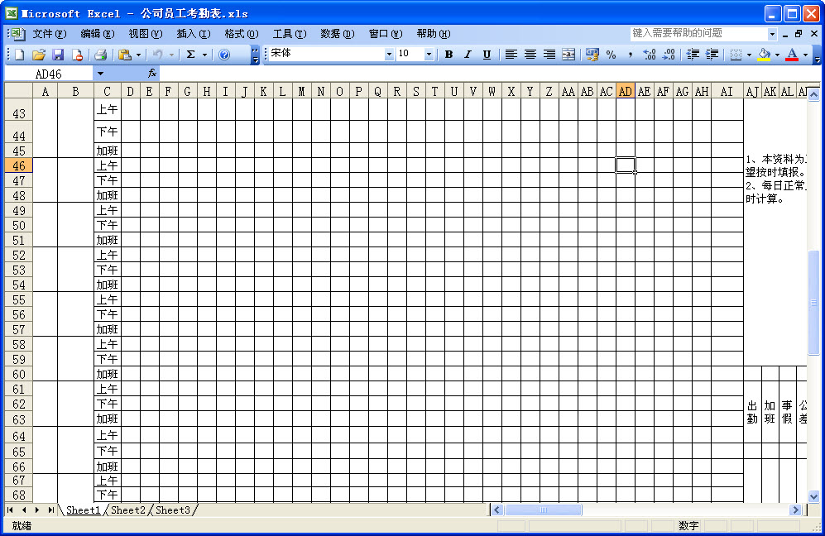
Task: Open the 文件 (File) menu
Action: [49, 34]
